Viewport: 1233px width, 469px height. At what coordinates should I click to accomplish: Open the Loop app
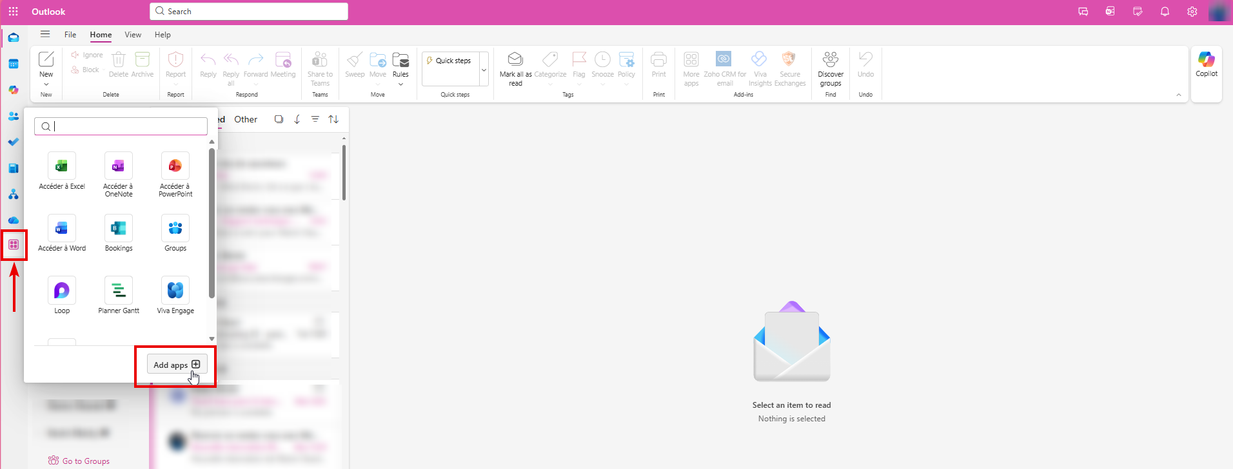coord(62,296)
